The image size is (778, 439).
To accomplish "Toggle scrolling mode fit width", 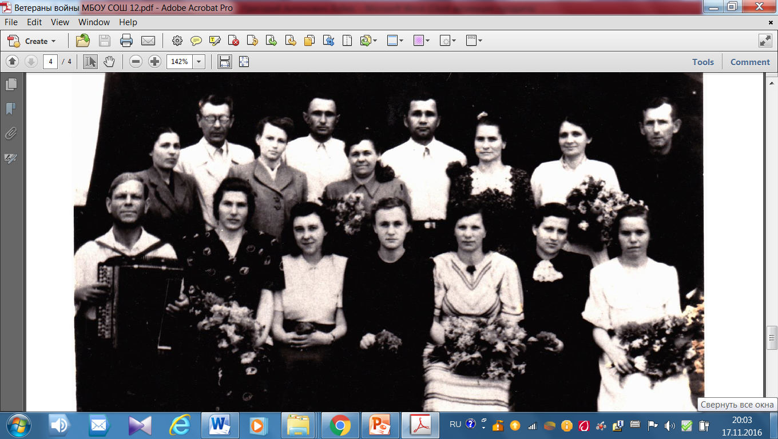I will point(225,62).
